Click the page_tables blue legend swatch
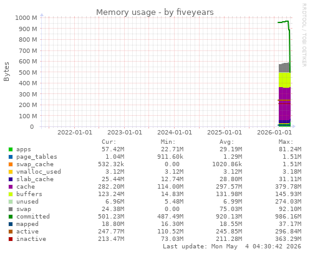Viewport: 310px width, 254px height. coord(11,157)
